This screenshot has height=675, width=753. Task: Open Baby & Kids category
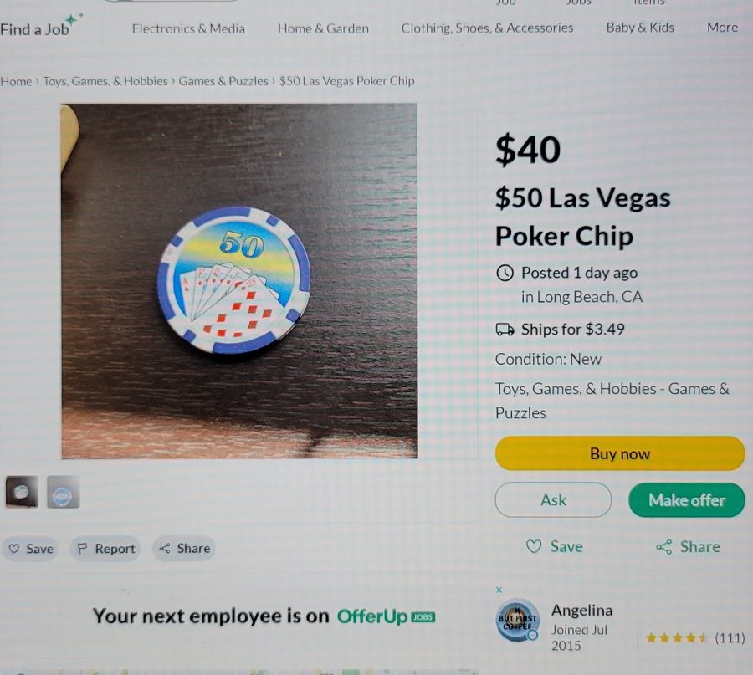click(x=640, y=28)
